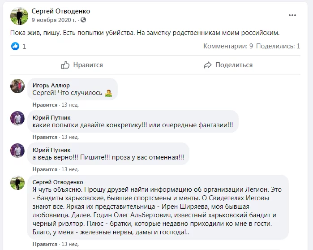Click Игорь Аллюр's comment avatar

pyautogui.click(x=17, y=86)
